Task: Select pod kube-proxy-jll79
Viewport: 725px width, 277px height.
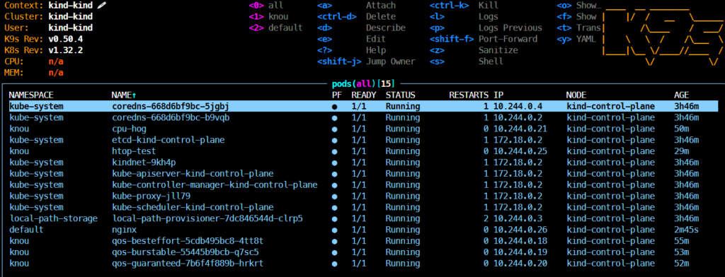Action: click(152, 196)
